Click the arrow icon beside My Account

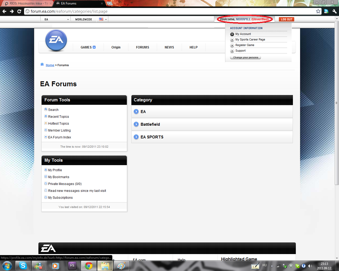[x=232, y=34]
